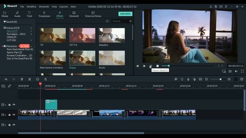Open the File menu
Viewport: 246px width, 138px height.
(22, 7)
